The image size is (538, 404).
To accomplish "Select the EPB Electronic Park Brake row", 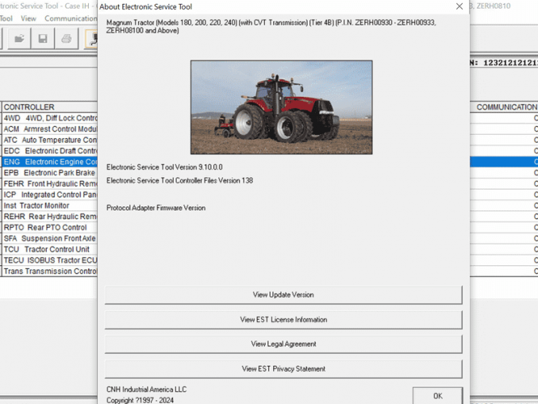I will tap(50, 173).
